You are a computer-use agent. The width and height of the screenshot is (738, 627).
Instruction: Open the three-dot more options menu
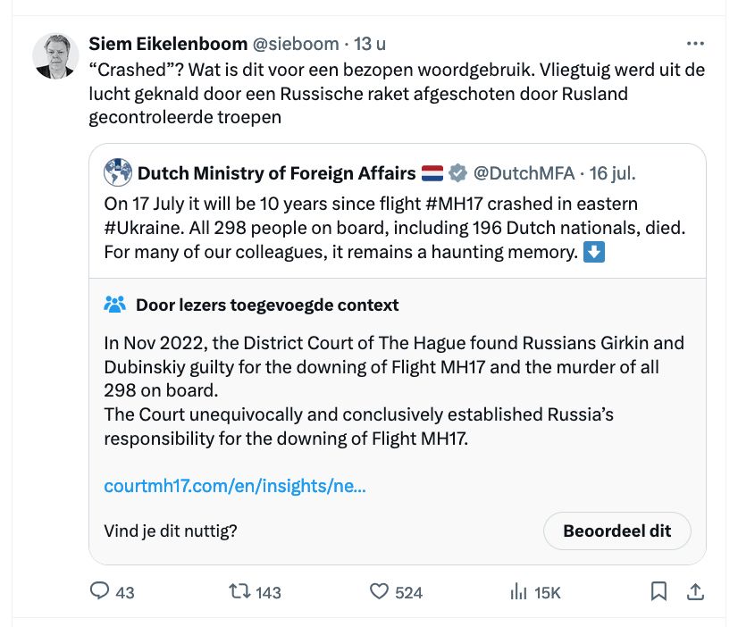[694, 44]
